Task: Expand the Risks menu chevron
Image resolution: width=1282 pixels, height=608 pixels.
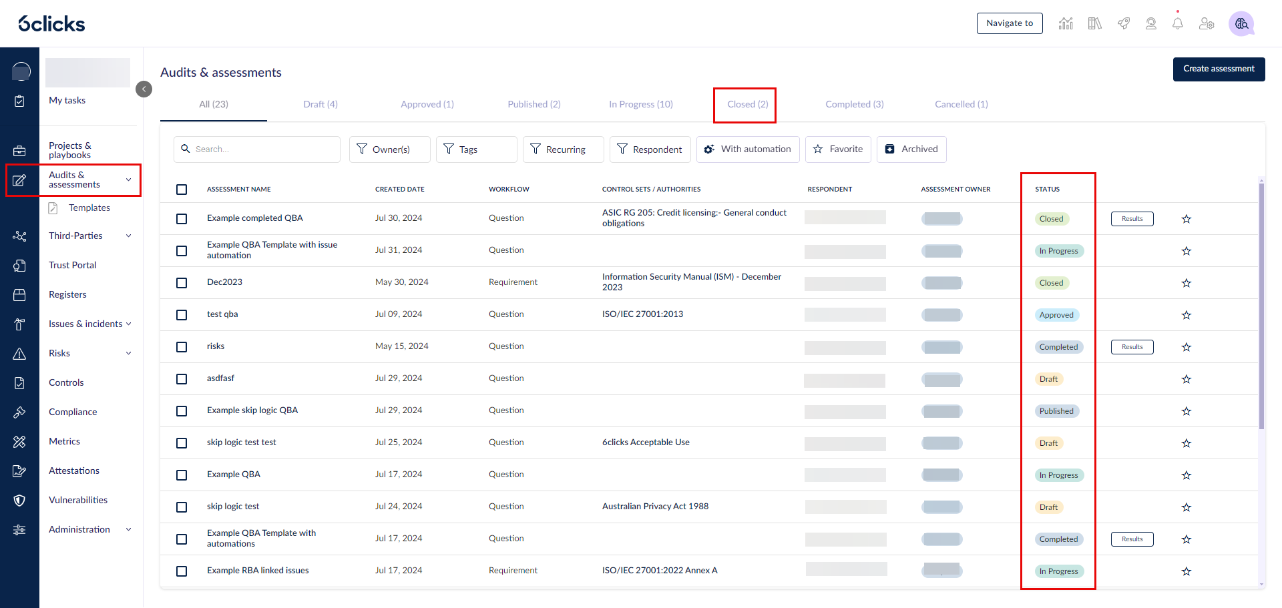Action: click(129, 354)
